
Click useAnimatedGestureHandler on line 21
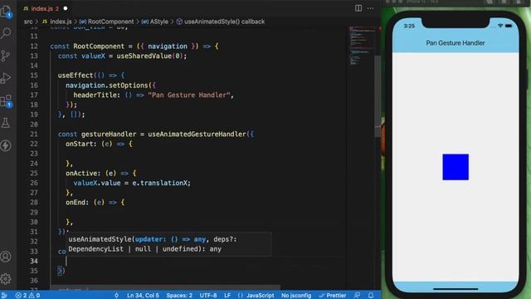tap(197, 134)
